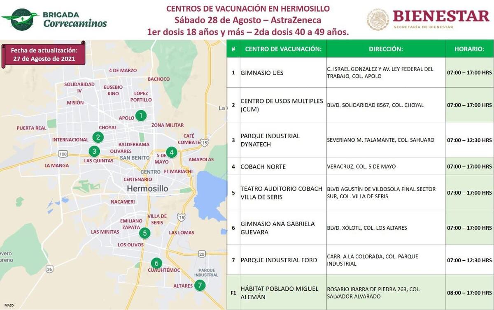Viewport: 494px width, 310px height.
Task: Click the CENTRO DE VACUNACIÓN column header
Action: click(283, 49)
